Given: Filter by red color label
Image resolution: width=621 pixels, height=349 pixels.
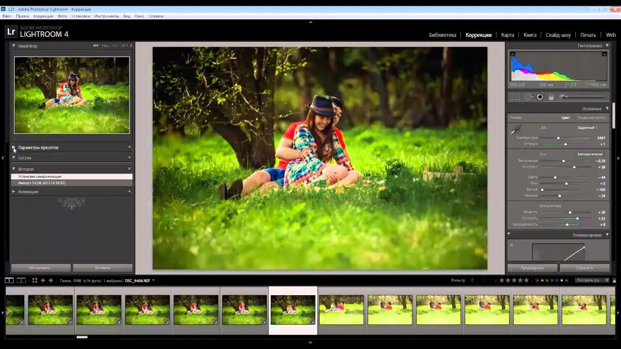Looking at the screenshot, I should 538,280.
